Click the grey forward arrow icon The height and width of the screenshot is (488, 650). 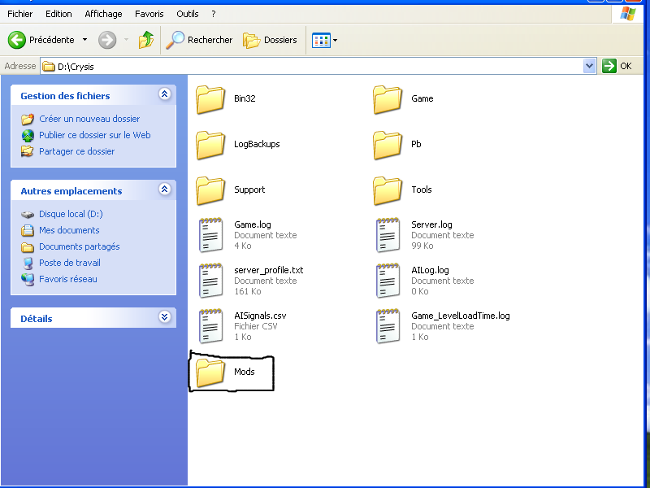pyautogui.click(x=107, y=40)
